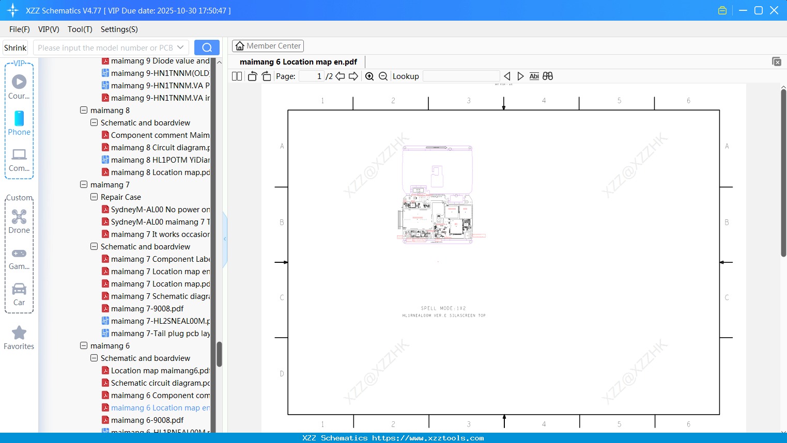Screen dimensions: 787x443
Task: Click the Page number field
Action: pos(311,76)
